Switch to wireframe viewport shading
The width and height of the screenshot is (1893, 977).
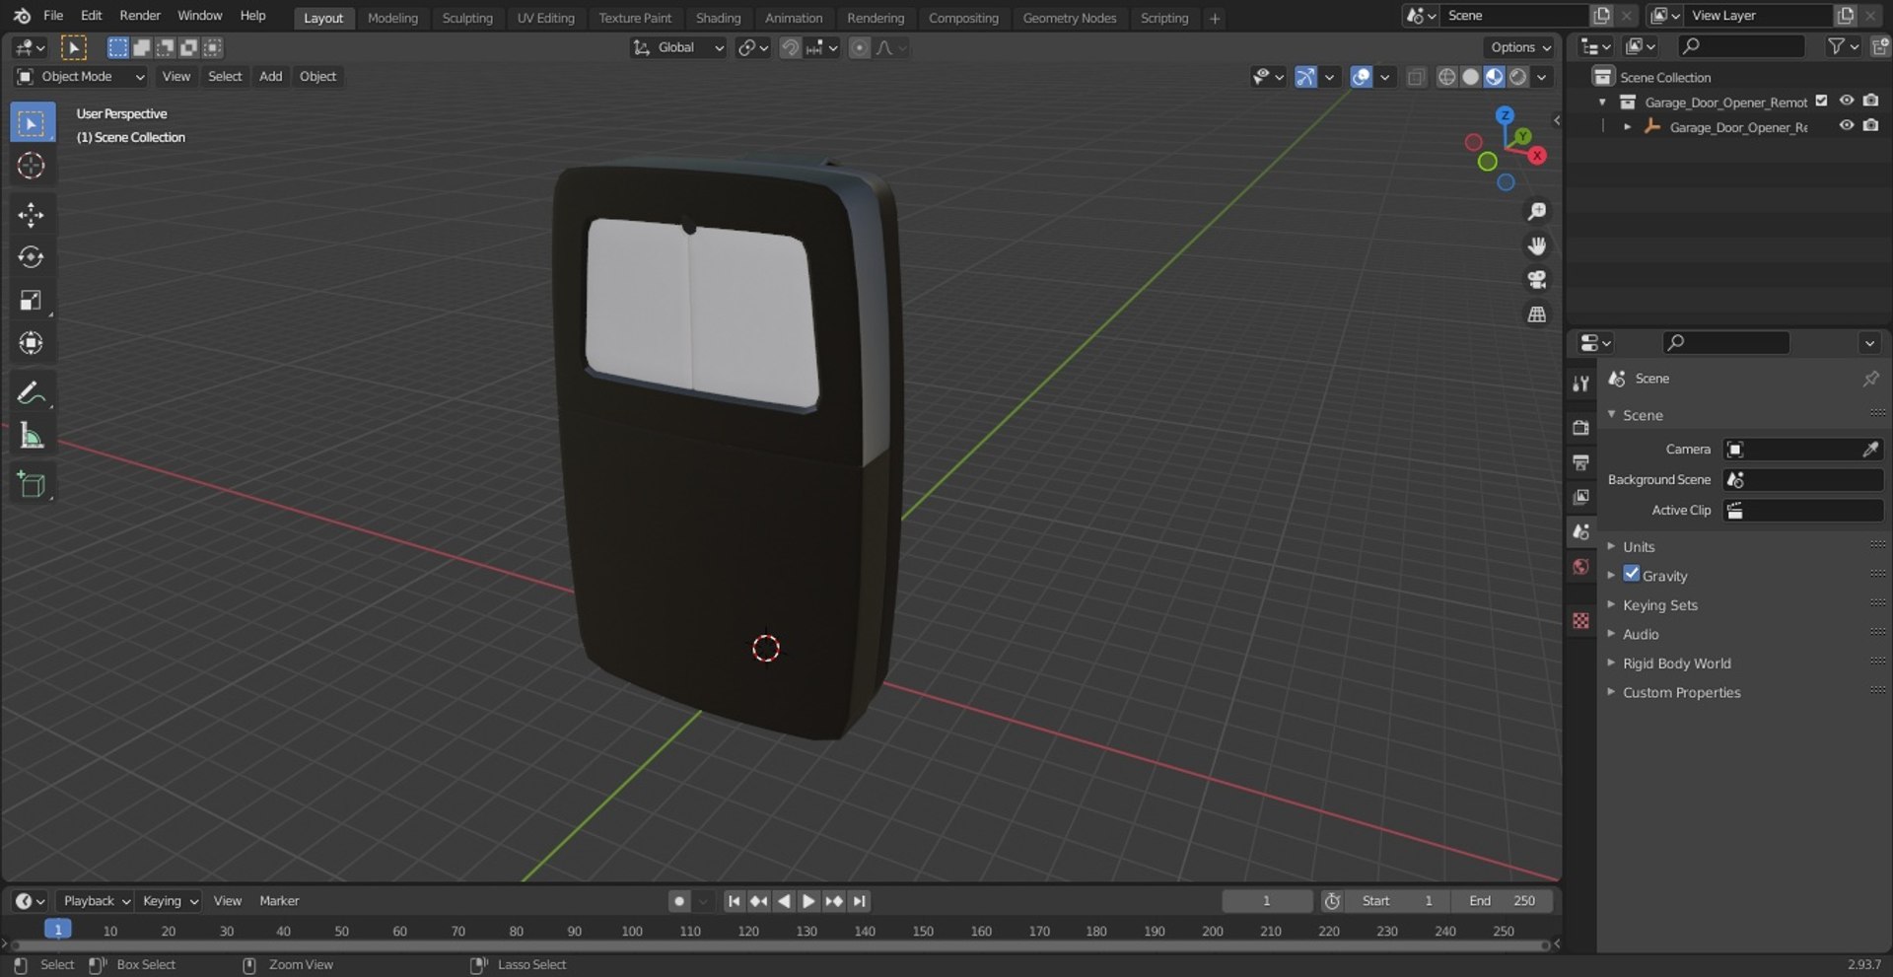[1446, 77]
